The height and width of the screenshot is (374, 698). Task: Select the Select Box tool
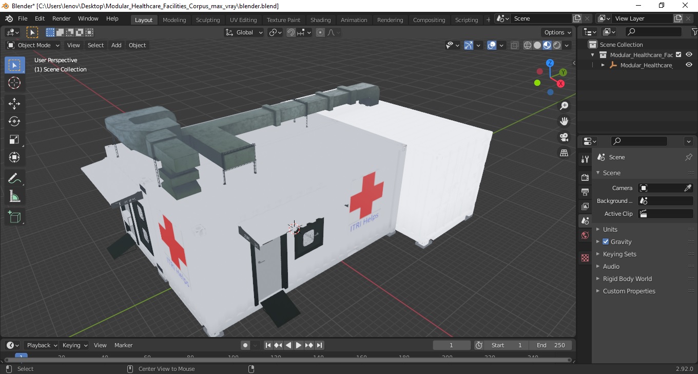pos(14,65)
